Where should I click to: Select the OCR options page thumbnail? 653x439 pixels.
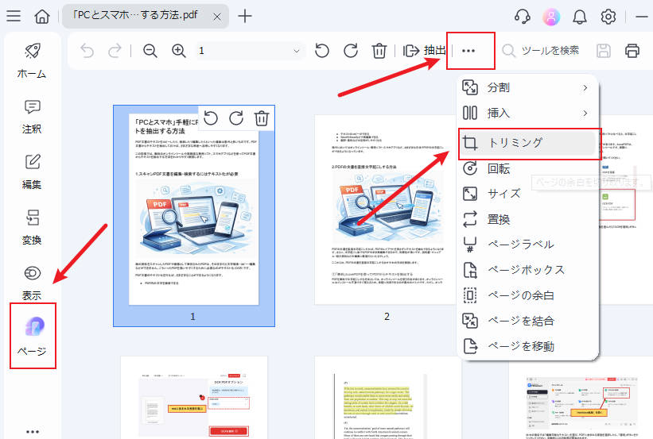194,398
